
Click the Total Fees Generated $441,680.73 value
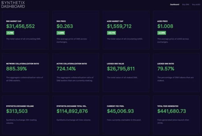point(172,111)
